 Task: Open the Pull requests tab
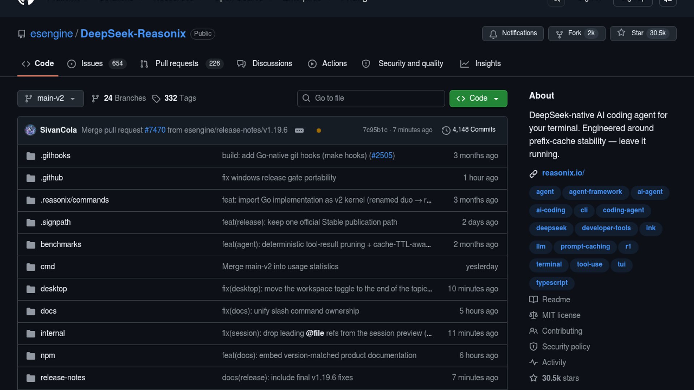182,64
